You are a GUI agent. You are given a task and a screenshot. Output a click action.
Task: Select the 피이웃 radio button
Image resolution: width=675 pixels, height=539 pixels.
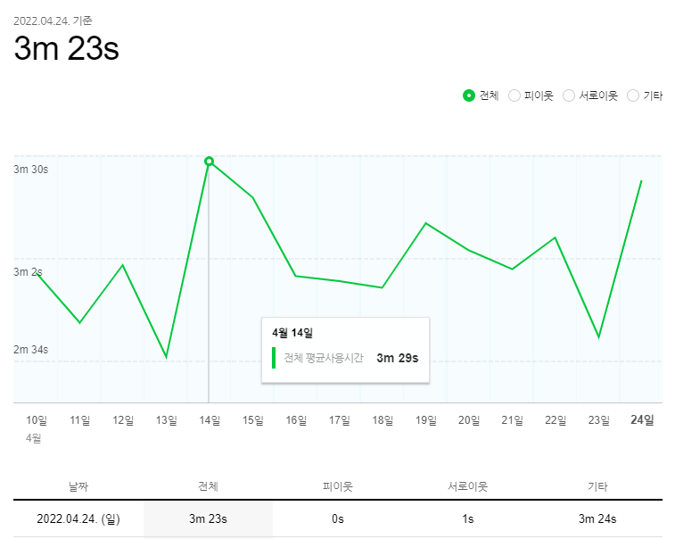click(x=514, y=95)
